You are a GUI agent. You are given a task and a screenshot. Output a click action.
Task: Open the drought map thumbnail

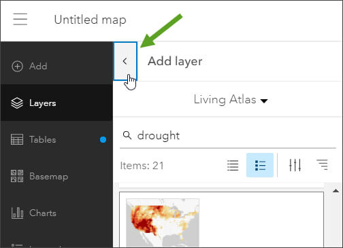tap(163, 223)
